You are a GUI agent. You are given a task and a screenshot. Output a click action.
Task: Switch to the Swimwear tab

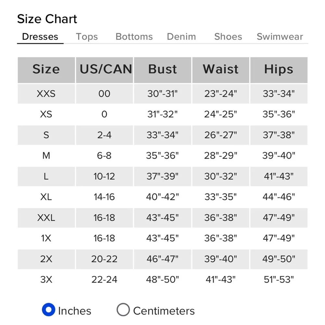[x=279, y=37]
